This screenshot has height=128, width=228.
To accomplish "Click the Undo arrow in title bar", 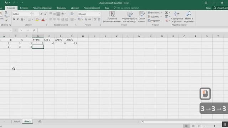I will (x=6, y=2).
